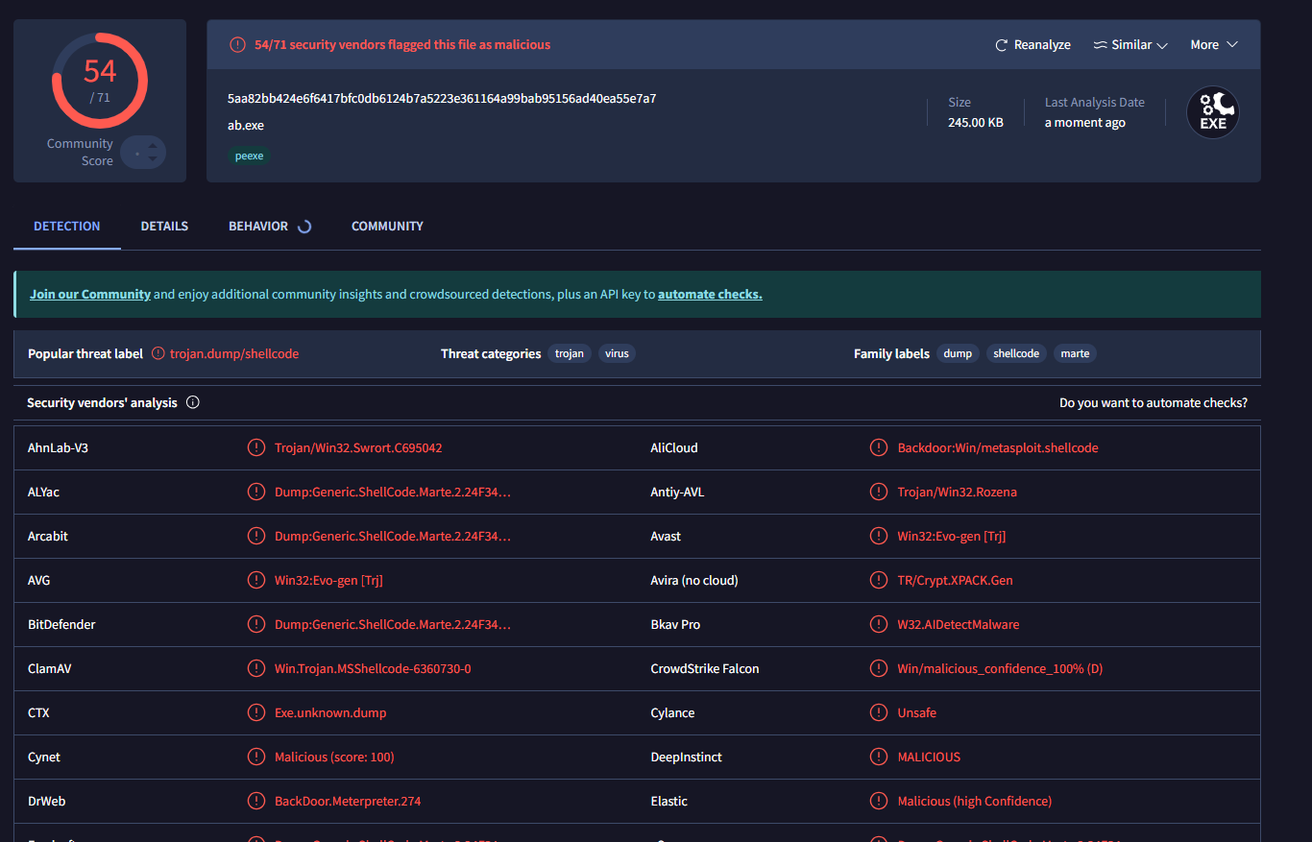
Task: Click the alert icon for Bkav Pro detection
Action: tap(879, 624)
